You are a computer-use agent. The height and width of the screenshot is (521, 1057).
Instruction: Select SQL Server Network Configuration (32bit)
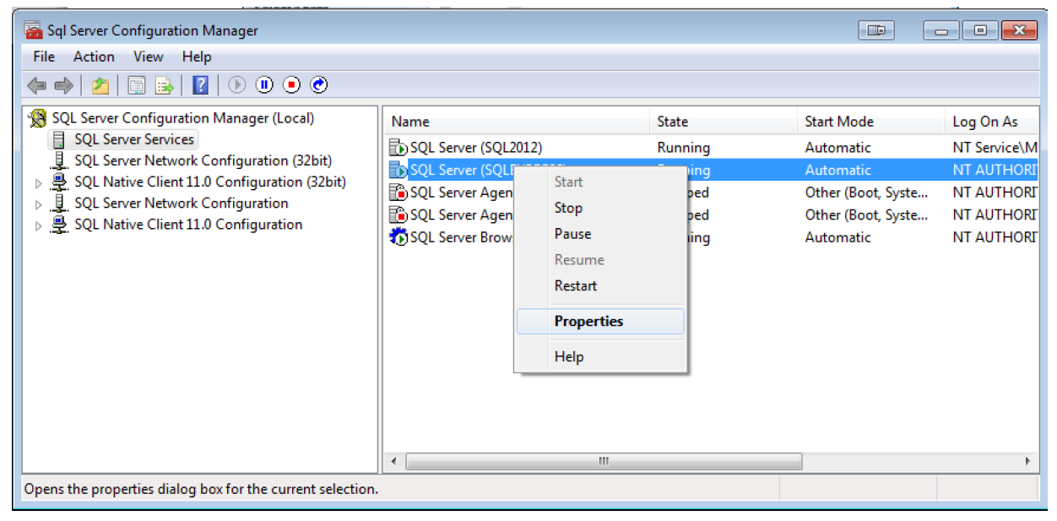[203, 160]
